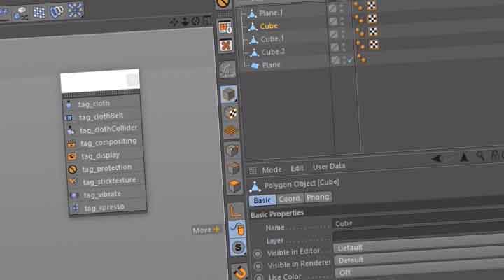Viewport: 504px width, 280px height.
Task: Click the gray greyed-out palette icon
Action: click(227, 69)
